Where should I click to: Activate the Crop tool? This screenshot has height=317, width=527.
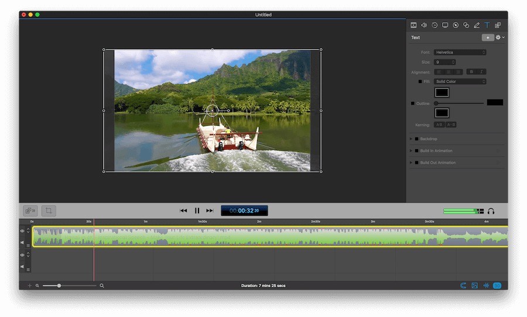49,211
